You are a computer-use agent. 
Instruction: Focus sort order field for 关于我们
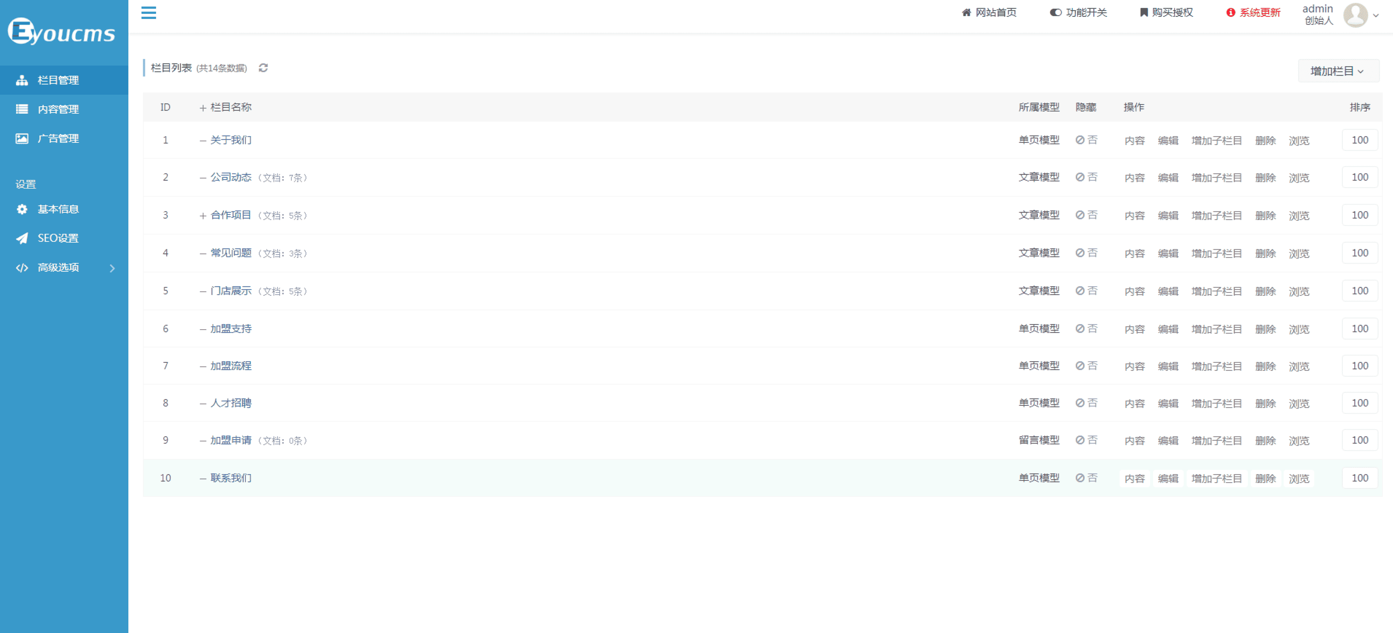click(x=1359, y=141)
